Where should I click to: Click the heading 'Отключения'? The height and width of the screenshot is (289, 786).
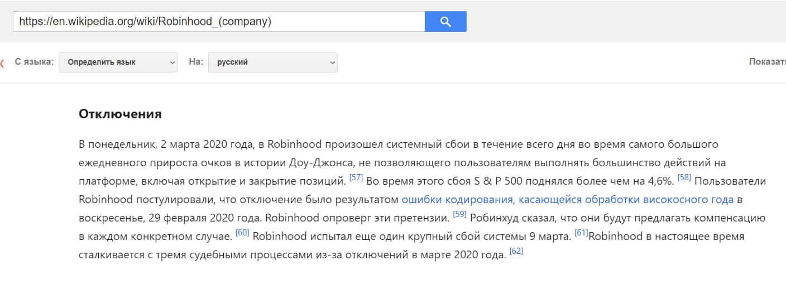coord(120,114)
